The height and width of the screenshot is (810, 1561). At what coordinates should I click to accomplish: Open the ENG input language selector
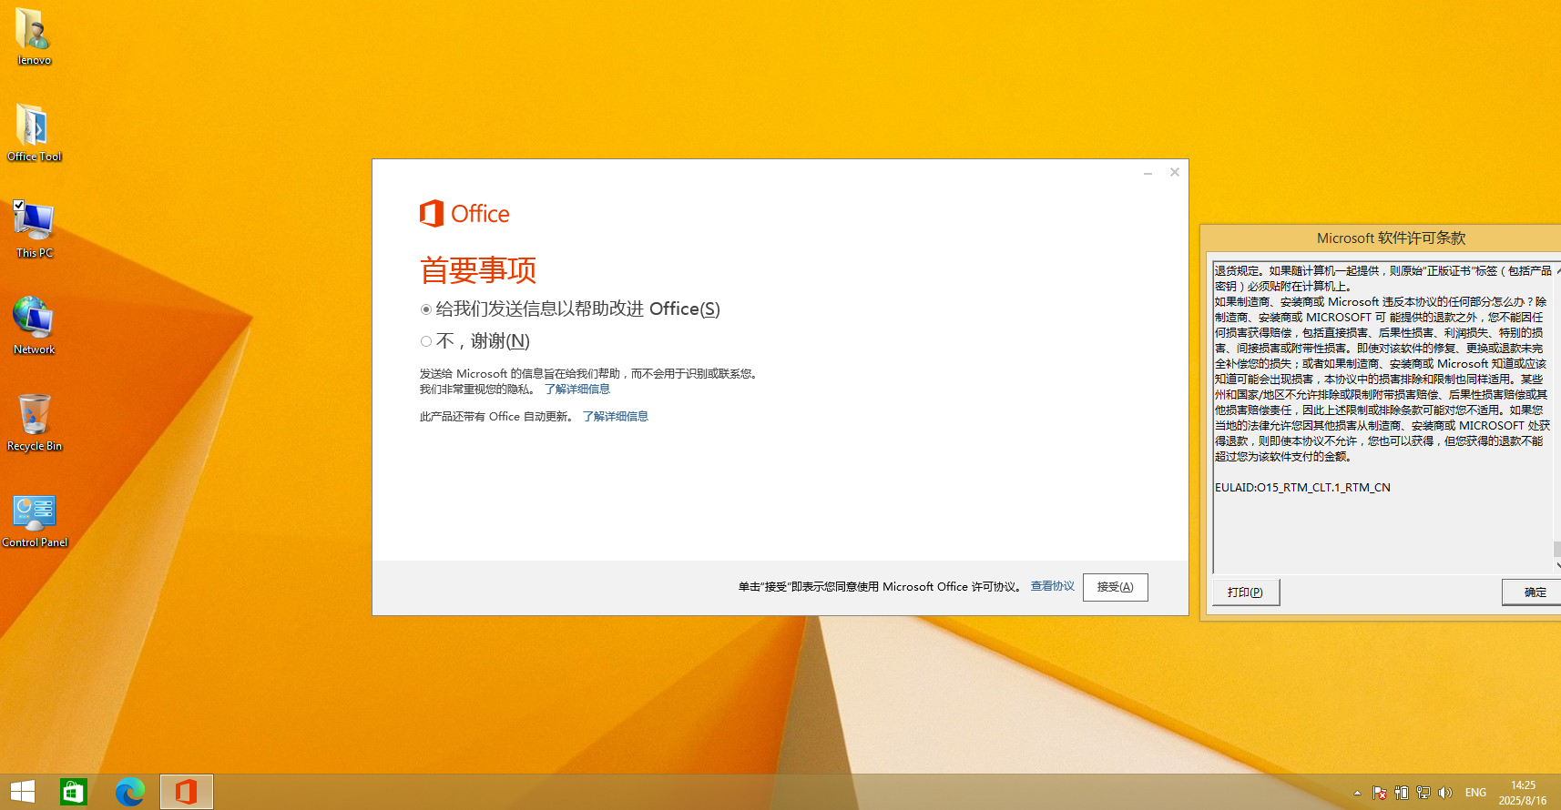(1475, 793)
